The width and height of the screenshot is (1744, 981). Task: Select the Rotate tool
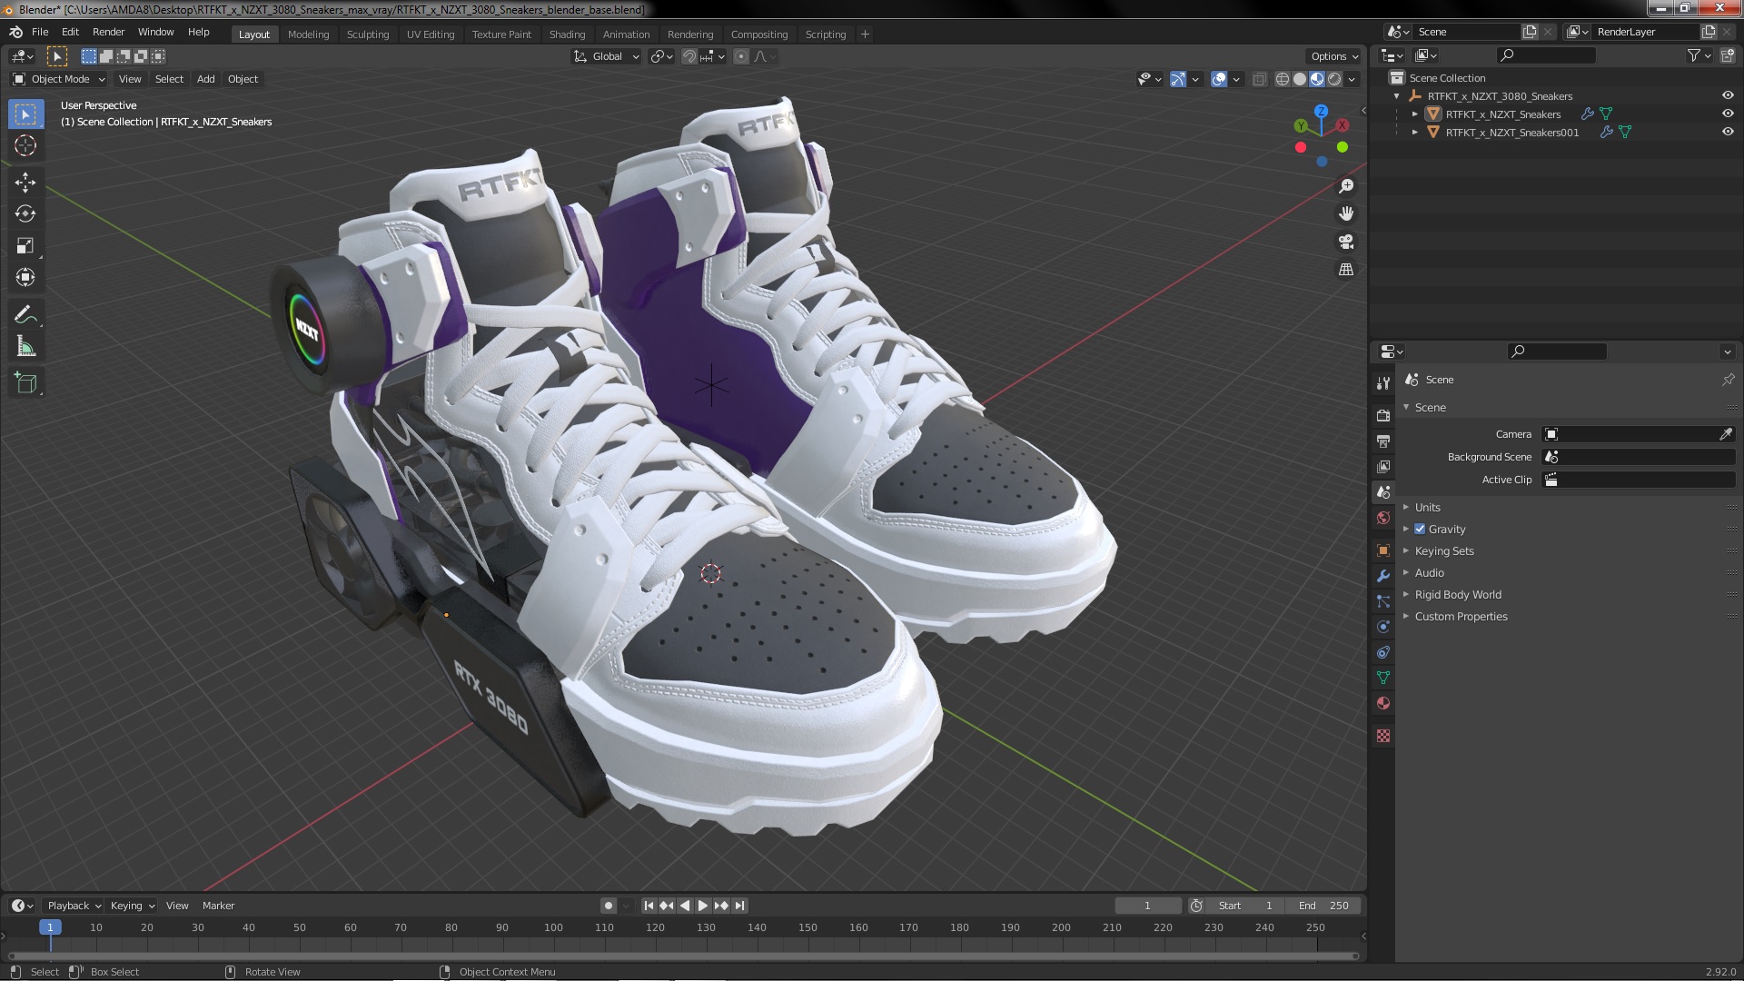pos(25,213)
